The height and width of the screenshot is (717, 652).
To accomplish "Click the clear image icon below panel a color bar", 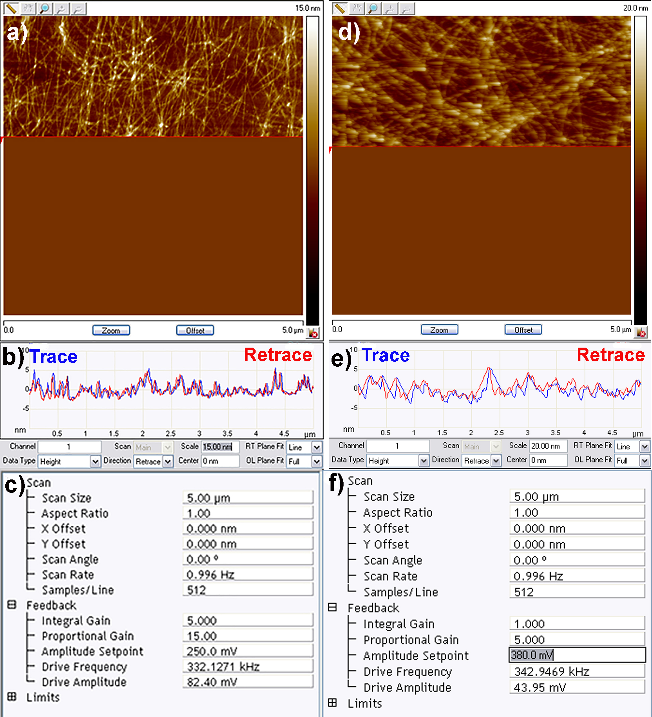I will (314, 333).
